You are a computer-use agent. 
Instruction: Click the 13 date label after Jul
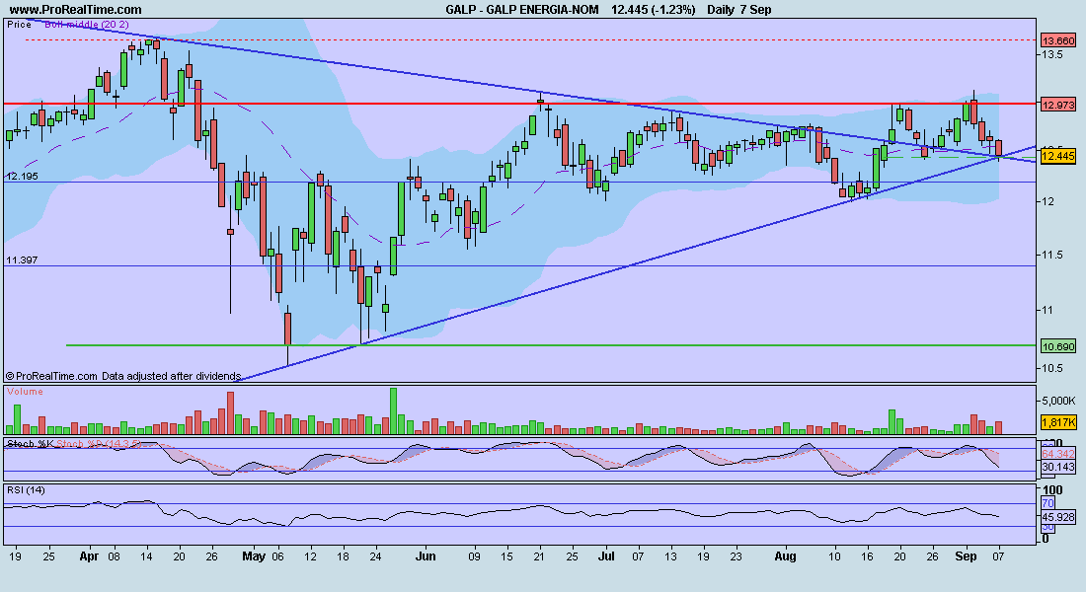click(670, 556)
